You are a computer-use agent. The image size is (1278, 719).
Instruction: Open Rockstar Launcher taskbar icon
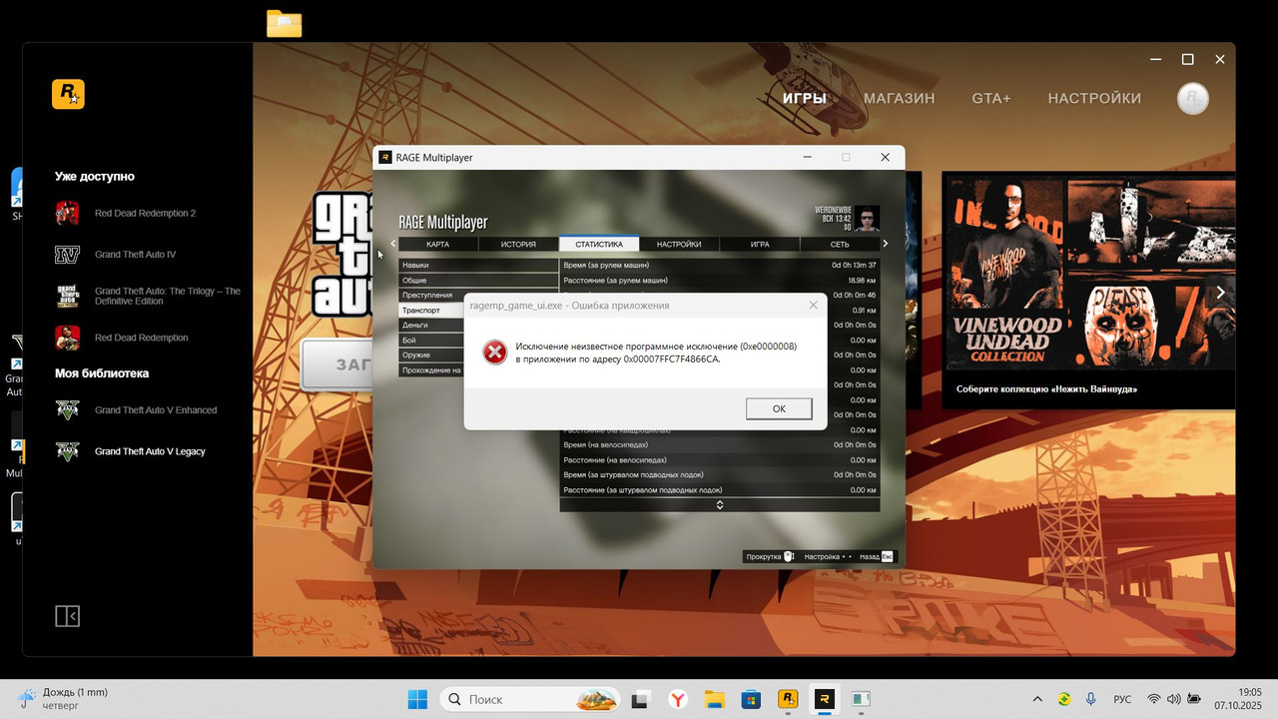[788, 700]
